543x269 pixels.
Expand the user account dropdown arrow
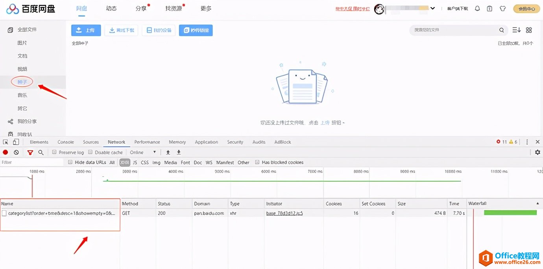[x=433, y=8]
